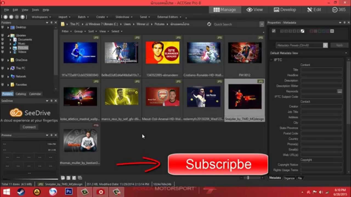
Task: Auto-hide the Preview panel via pin icon
Action: [x=51, y=135]
